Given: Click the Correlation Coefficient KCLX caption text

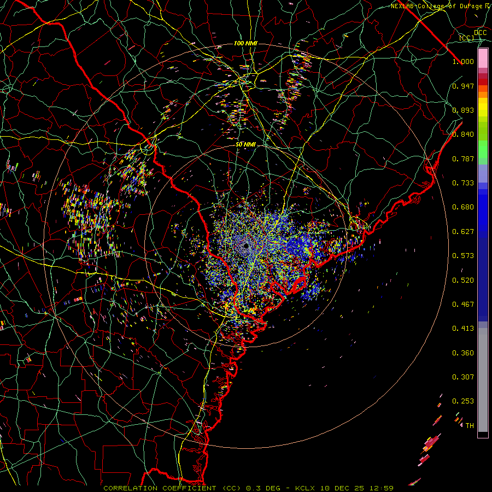Looking at the screenshot, I should pyautogui.click(x=249, y=488).
